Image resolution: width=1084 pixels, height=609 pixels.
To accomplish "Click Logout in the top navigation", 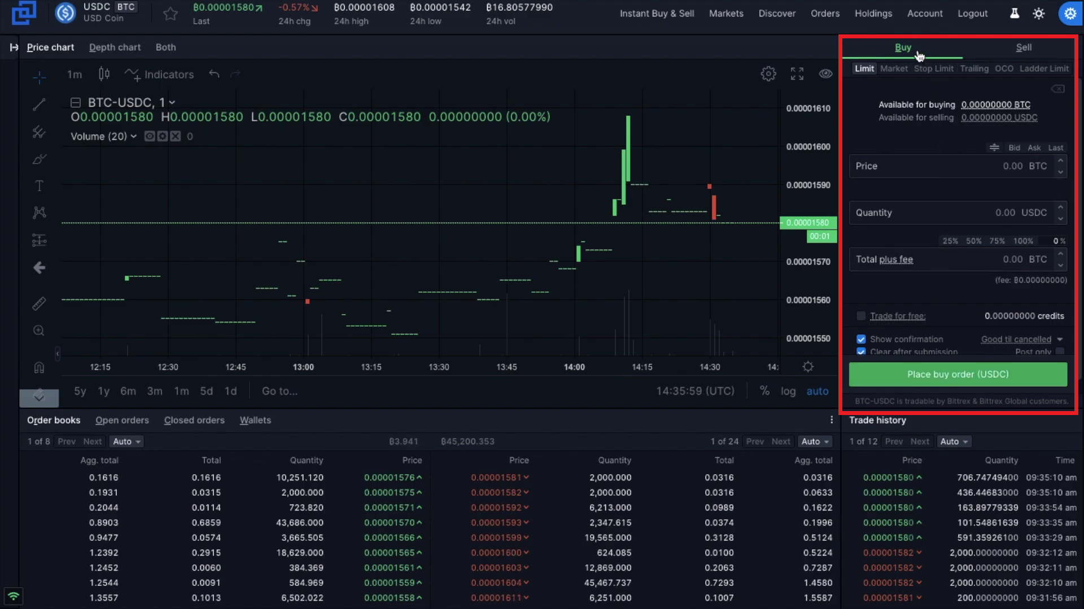I will (972, 14).
